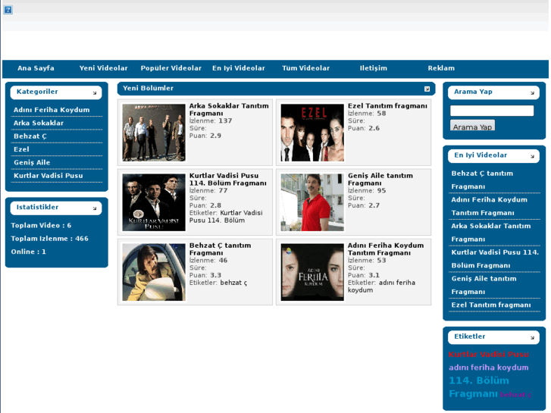551x413 pixels.
Task: Open Popüler Videolar in the navigation bar
Action: [171, 68]
